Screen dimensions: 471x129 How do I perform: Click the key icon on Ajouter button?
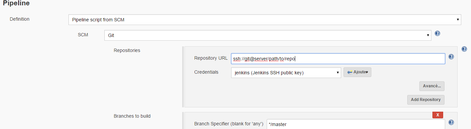[350, 72]
